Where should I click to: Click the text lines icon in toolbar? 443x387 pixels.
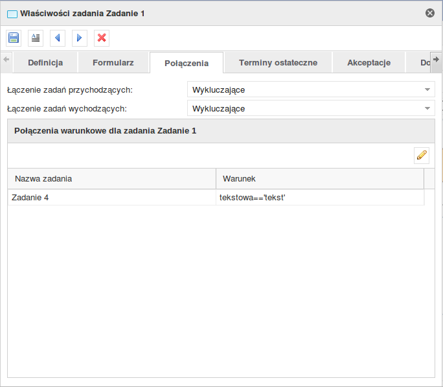click(36, 38)
